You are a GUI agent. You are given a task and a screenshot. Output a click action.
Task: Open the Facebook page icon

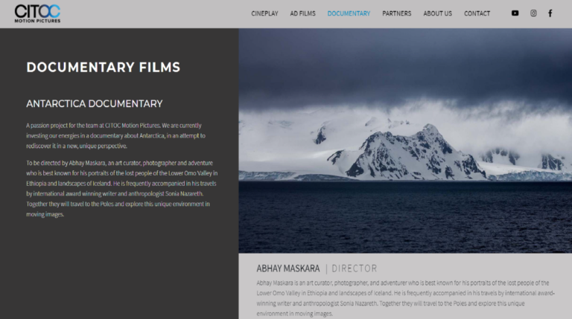(x=550, y=13)
